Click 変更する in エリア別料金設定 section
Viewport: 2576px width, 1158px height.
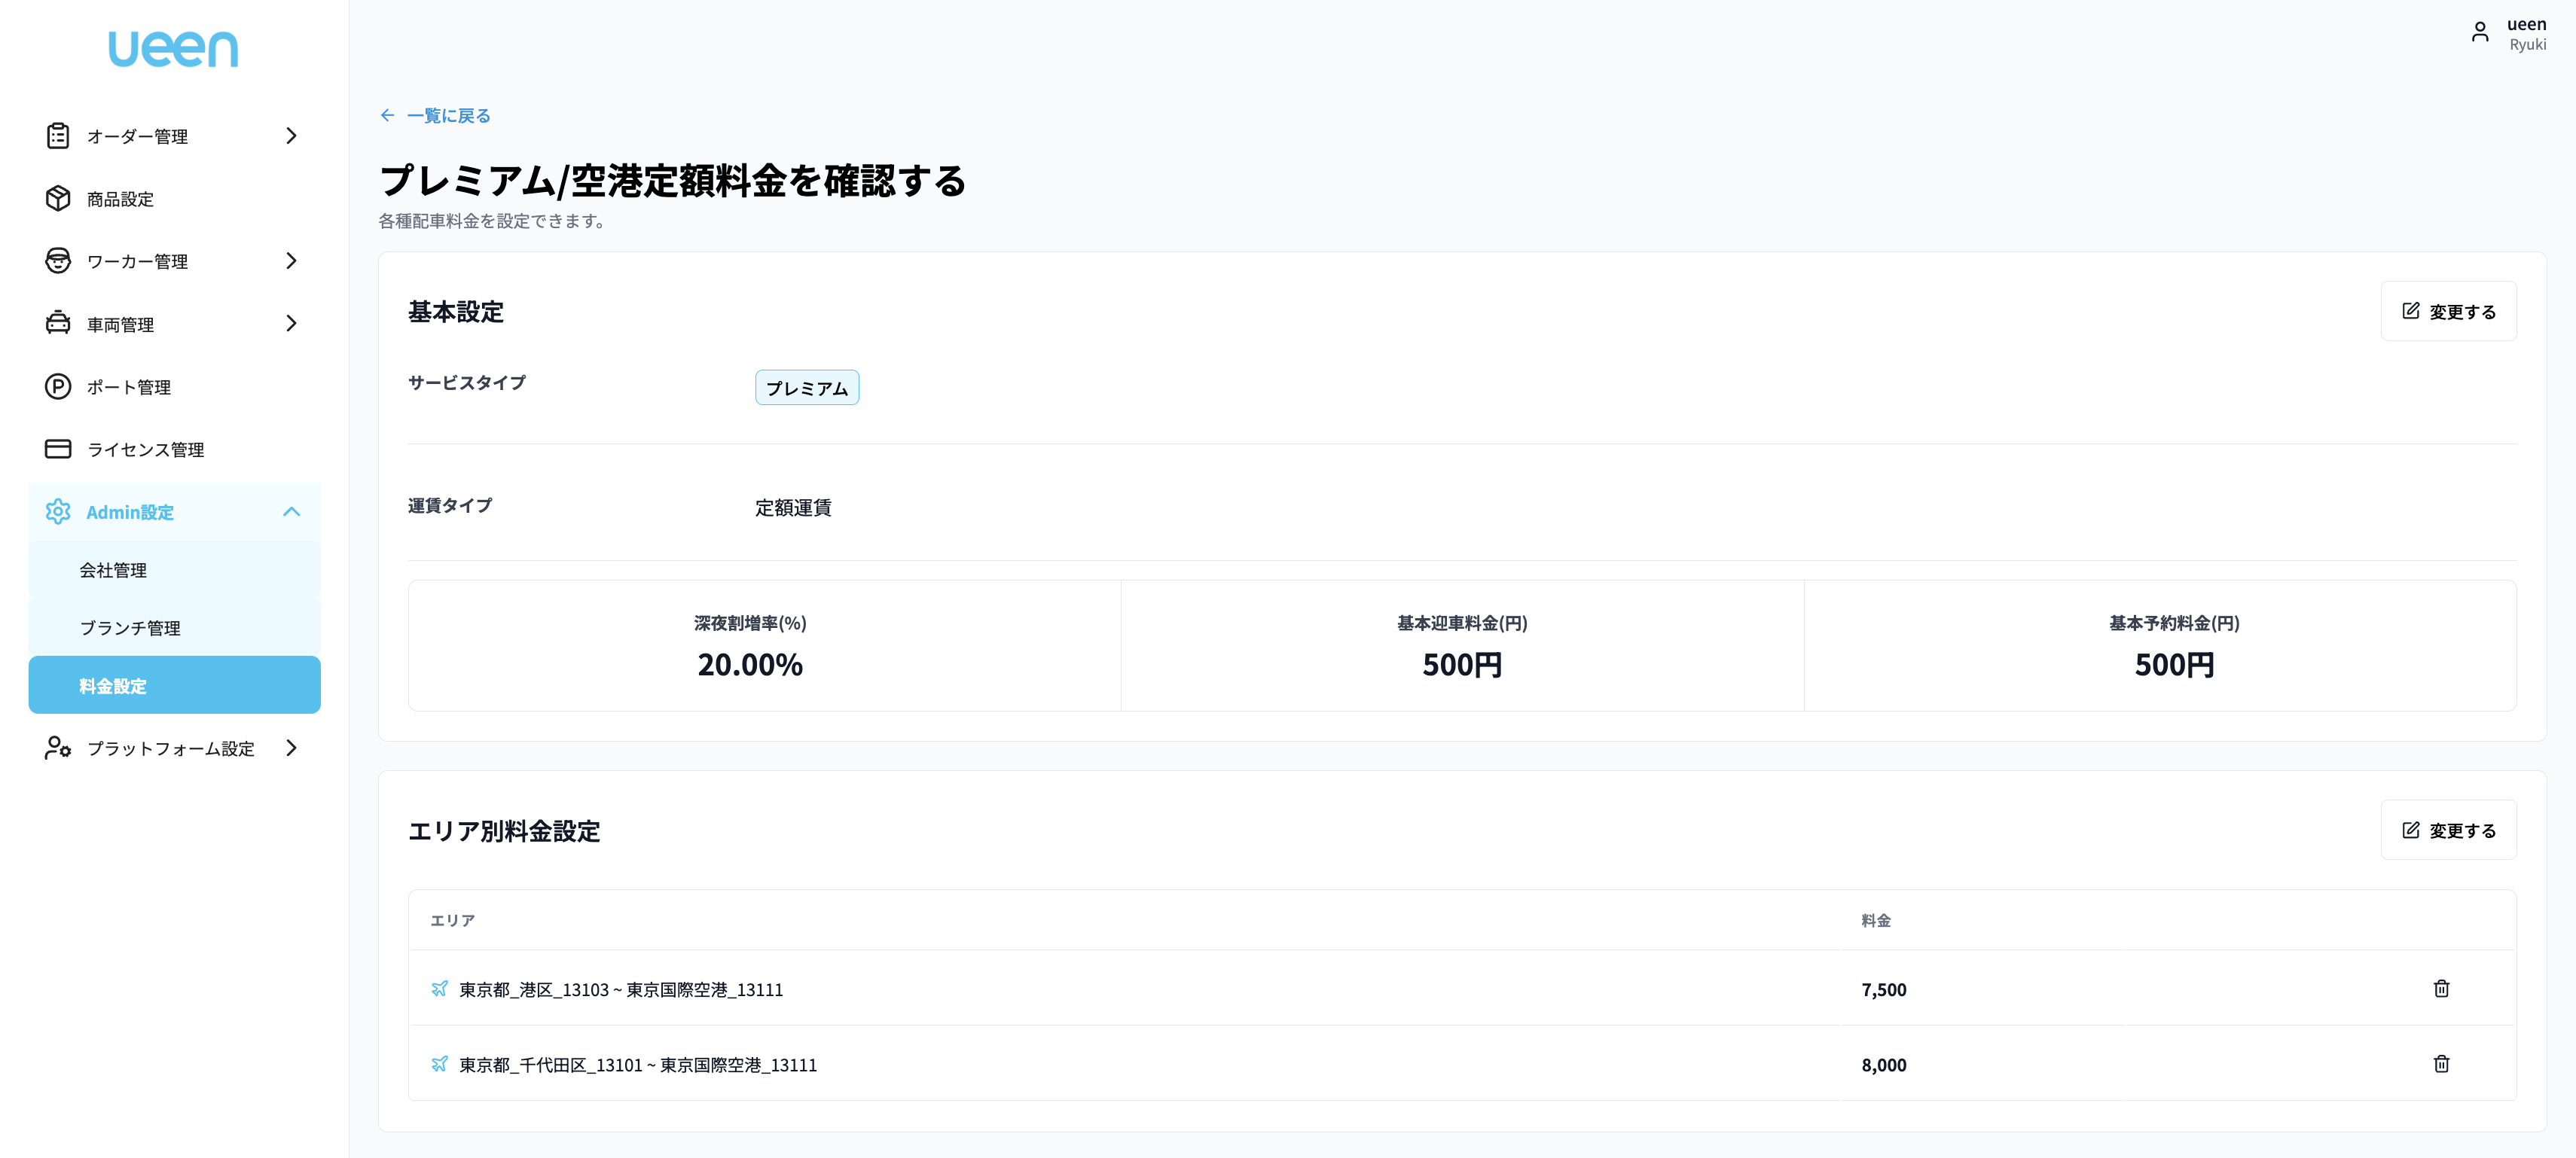coord(2447,830)
